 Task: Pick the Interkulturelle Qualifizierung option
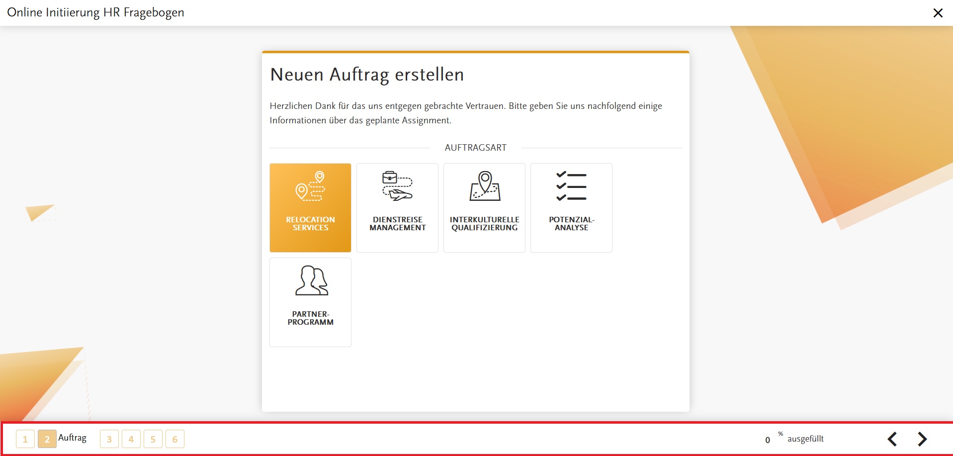[484, 208]
